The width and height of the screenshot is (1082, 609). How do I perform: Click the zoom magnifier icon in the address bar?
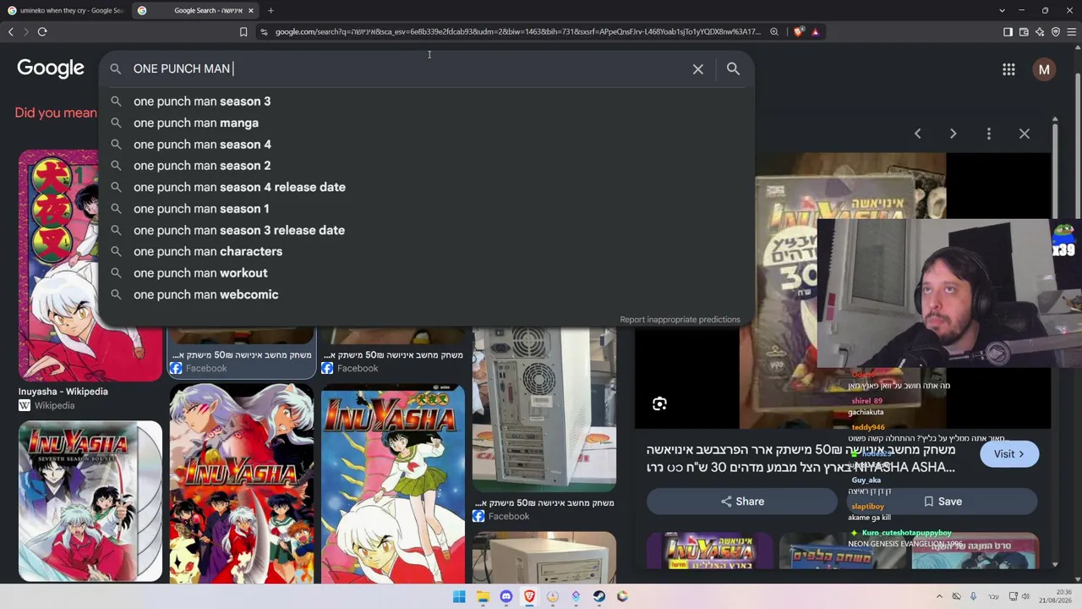coord(774,32)
